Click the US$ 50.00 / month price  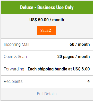point(47,20)
